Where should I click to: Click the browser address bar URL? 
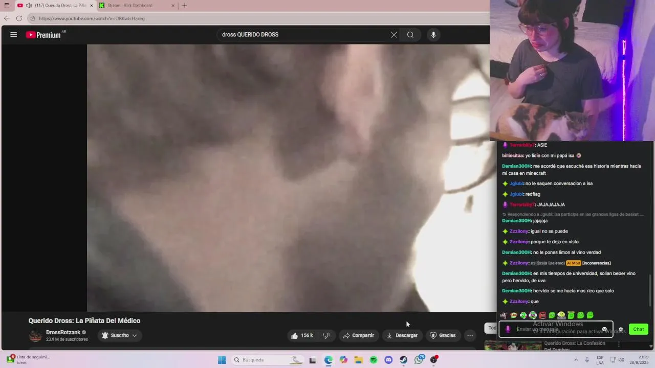tap(92, 18)
